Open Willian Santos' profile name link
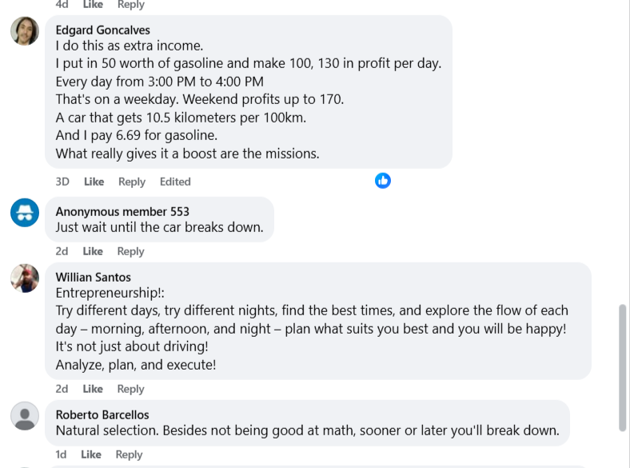Screen dimensions: 630x468 pyautogui.click(x=93, y=278)
